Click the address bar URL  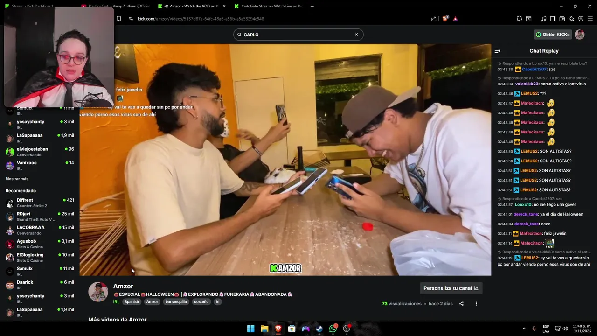tap(201, 19)
